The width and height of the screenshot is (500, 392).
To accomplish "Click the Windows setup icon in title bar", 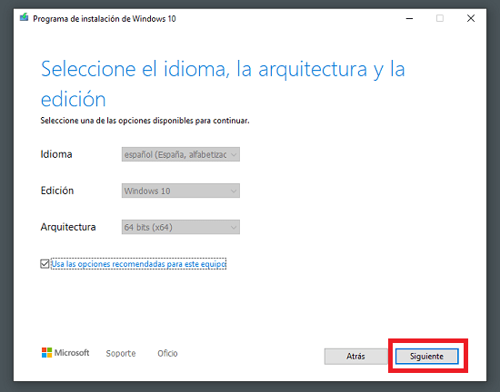I will click(x=24, y=17).
